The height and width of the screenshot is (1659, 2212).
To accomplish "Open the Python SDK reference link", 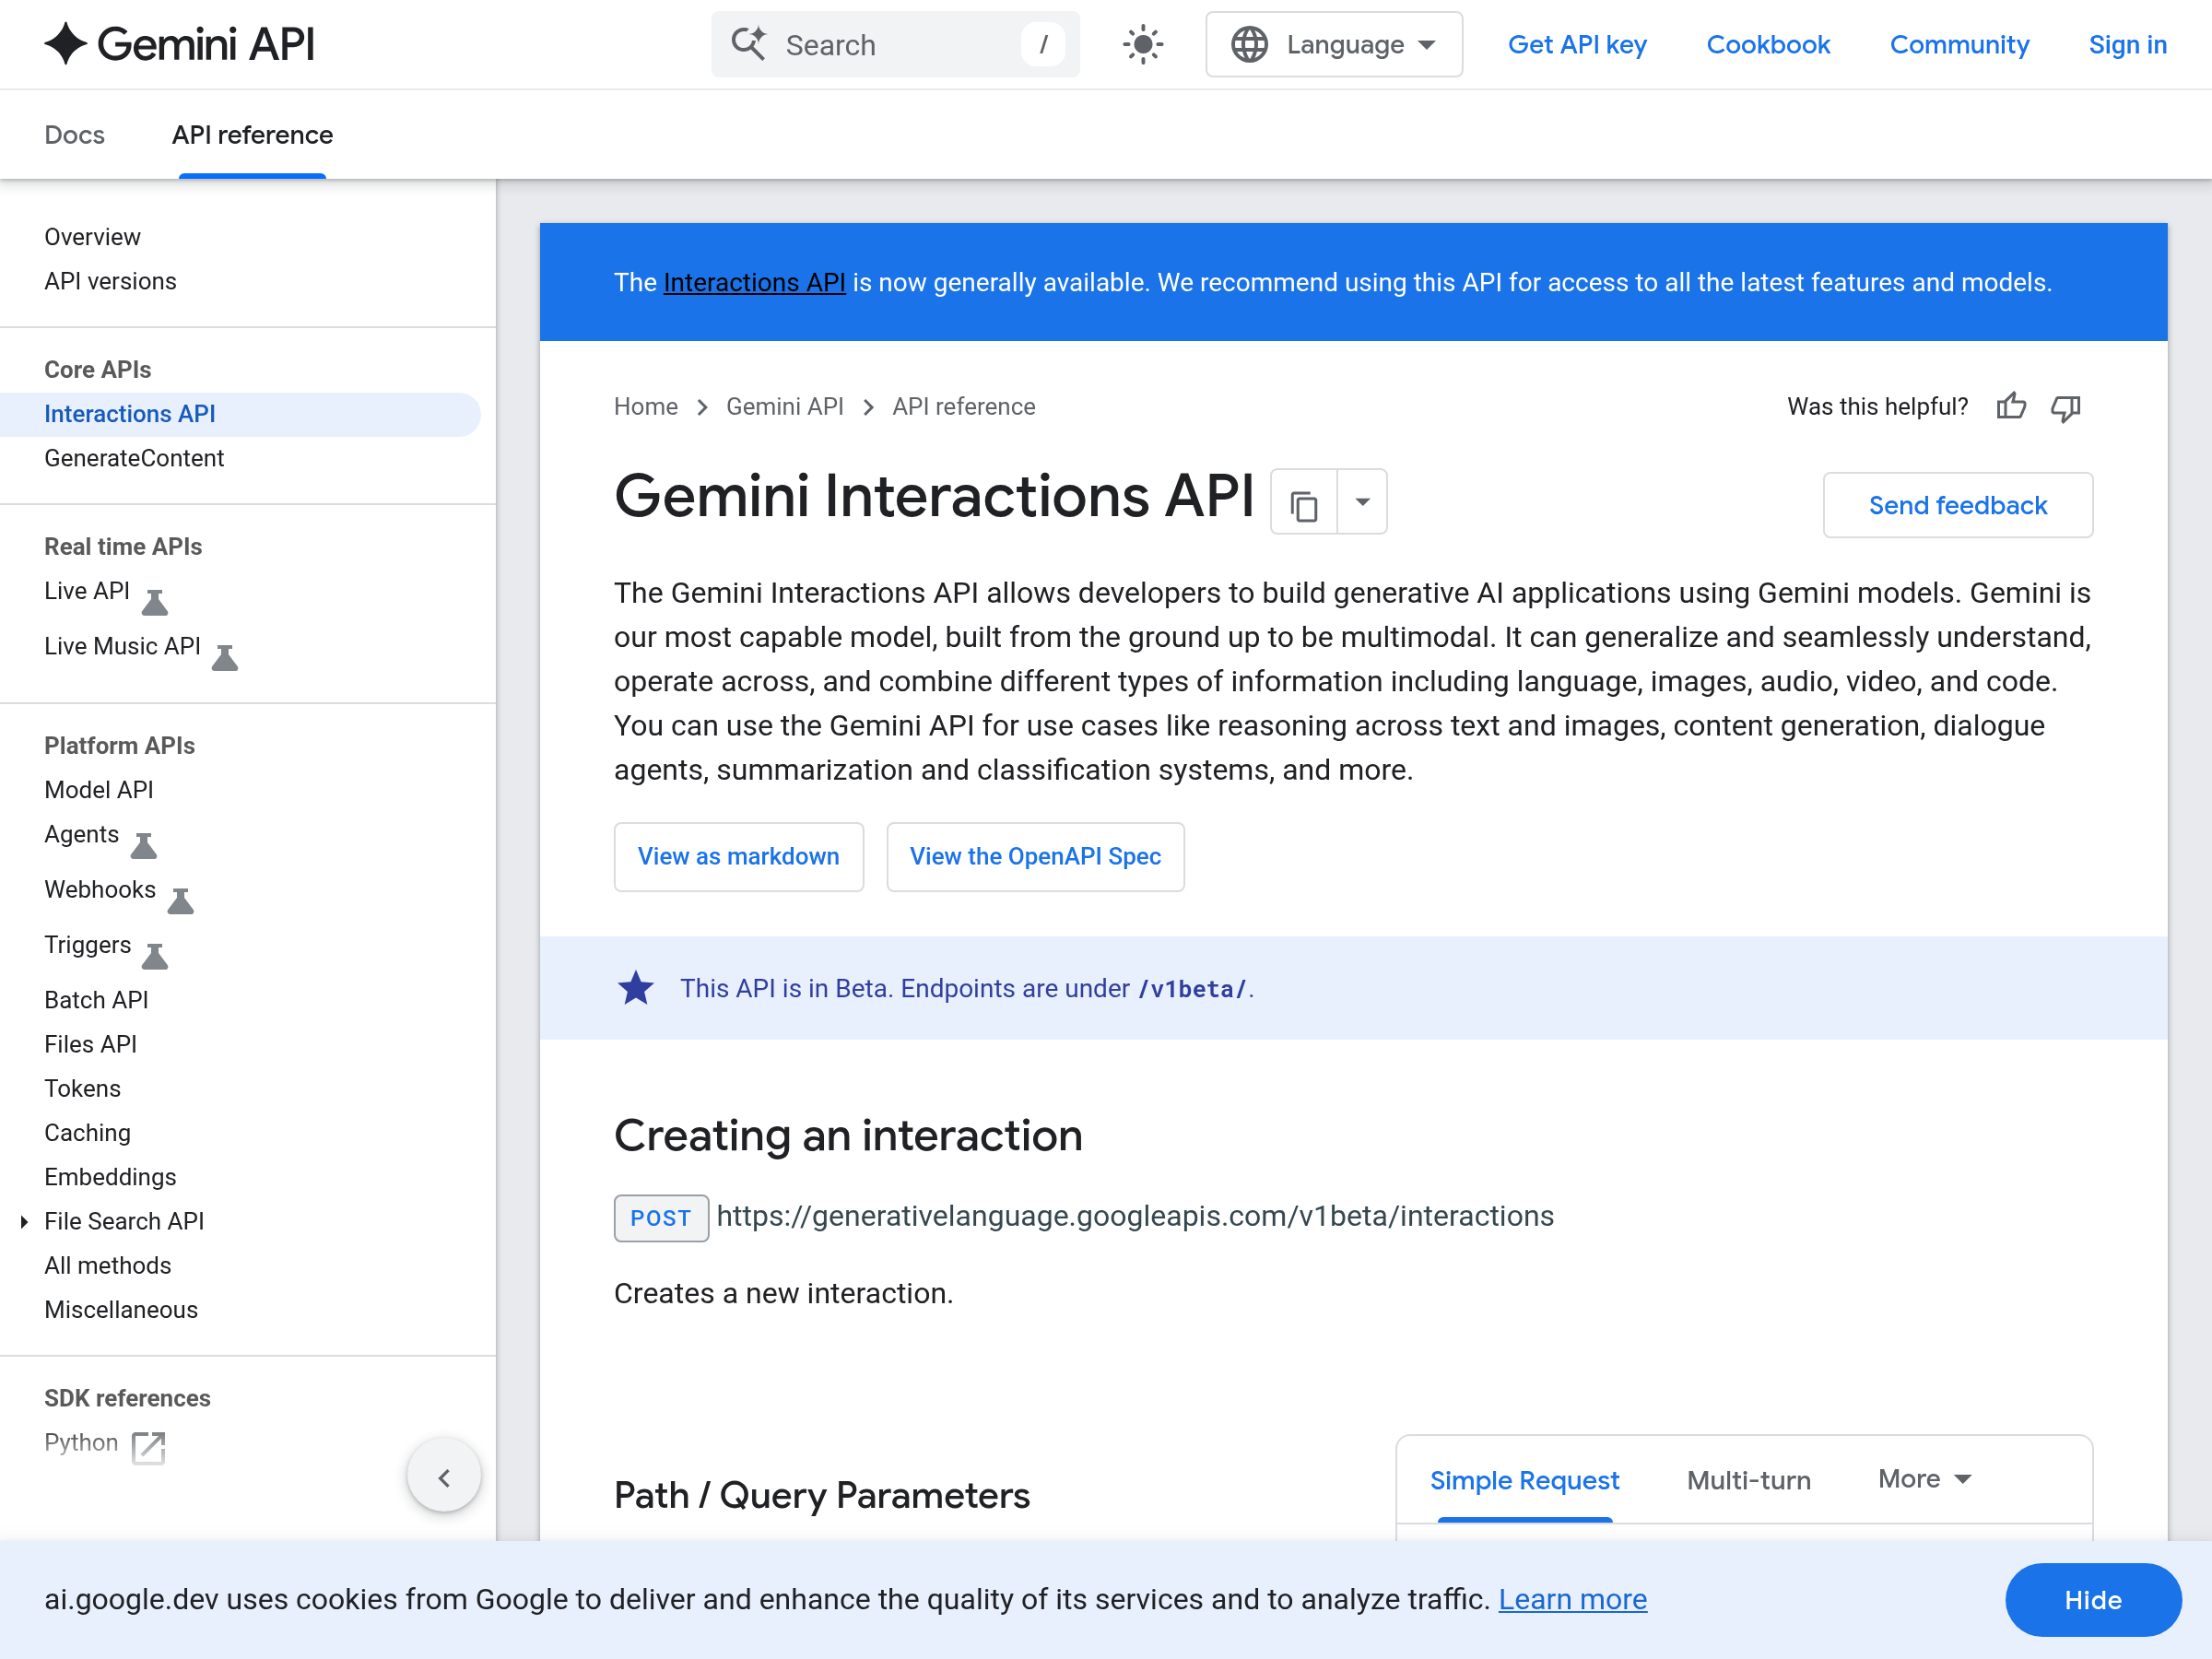I will tap(81, 1442).
